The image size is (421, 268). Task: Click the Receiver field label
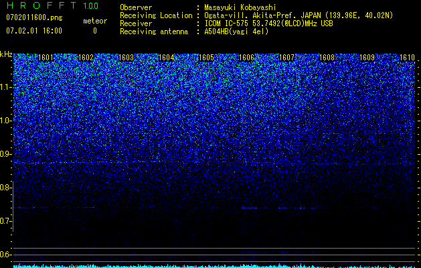point(136,23)
